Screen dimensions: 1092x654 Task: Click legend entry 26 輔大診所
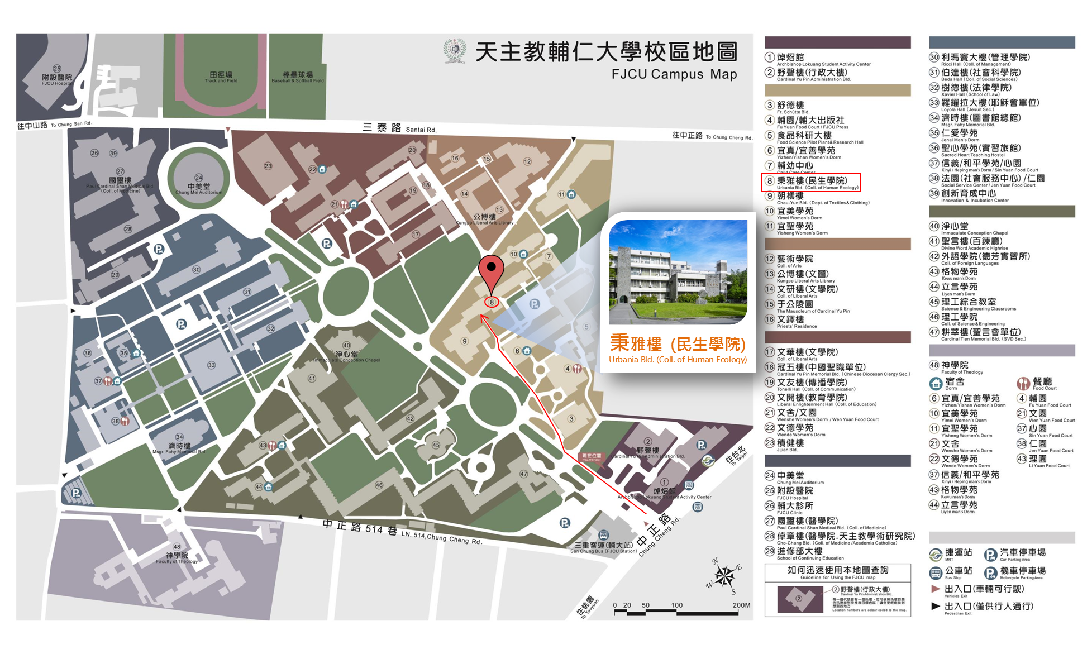789,508
